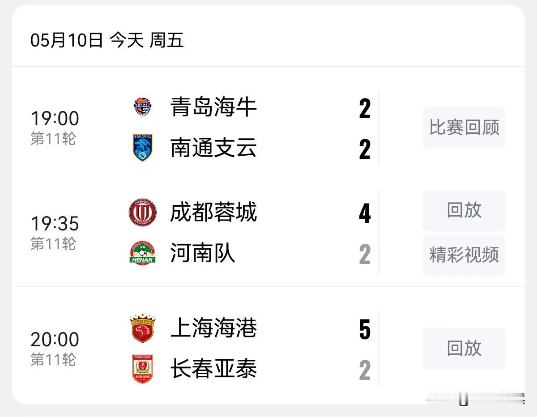The height and width of the screenshot is (417, 537).
Task: Tap the Qingdao Hainiu team logo
Action: [x=143, y=107]
